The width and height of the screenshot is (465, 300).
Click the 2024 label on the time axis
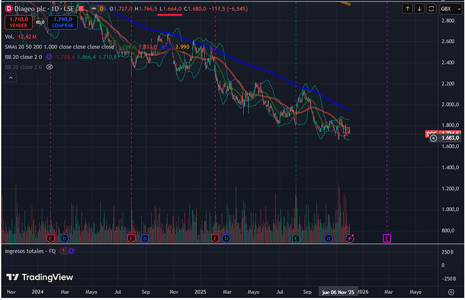click(38, 292)
